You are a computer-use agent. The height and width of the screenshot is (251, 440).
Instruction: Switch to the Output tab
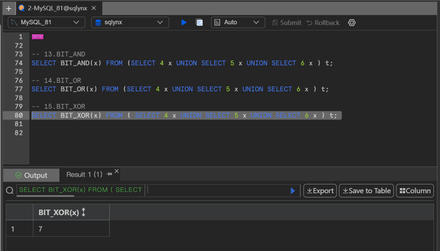tap(31, 175)
